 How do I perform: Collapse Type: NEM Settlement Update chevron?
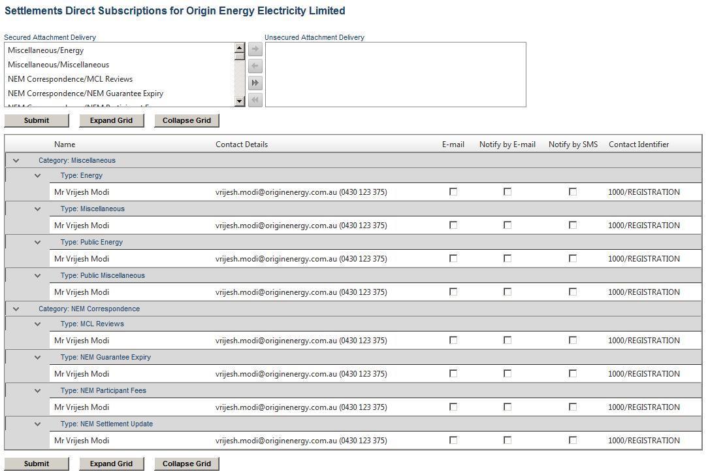point(38,424)
